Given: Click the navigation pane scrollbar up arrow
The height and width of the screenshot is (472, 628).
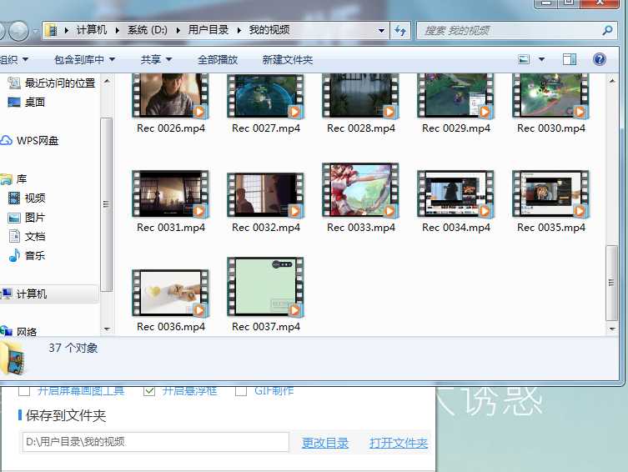Looking at the screenshot, I should [107, 81].
